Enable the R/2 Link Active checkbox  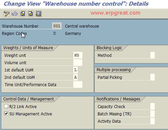coord(6,106)
